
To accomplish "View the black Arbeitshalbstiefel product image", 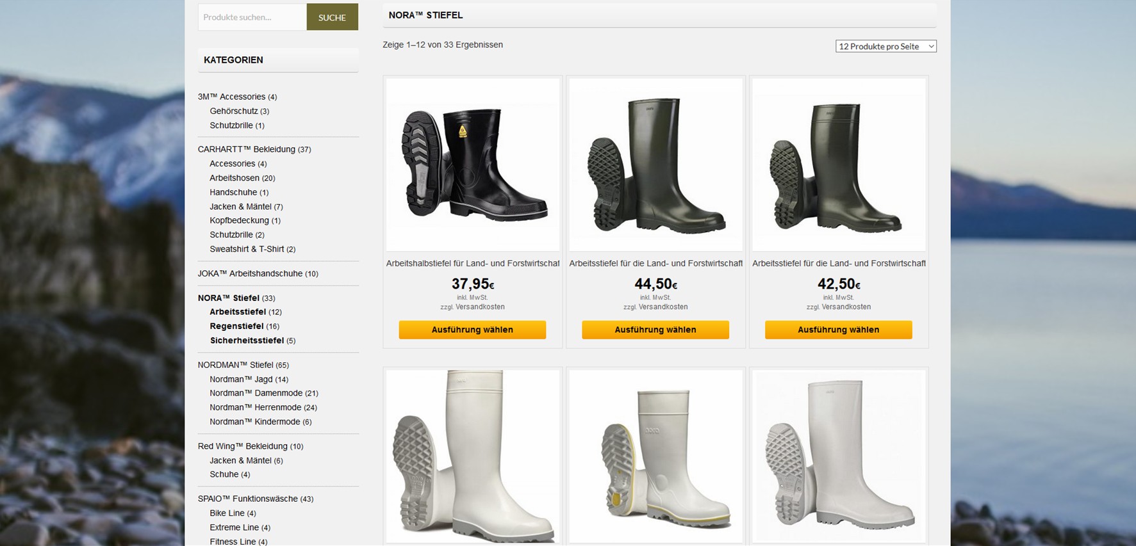I will click(x=473, y=165).
